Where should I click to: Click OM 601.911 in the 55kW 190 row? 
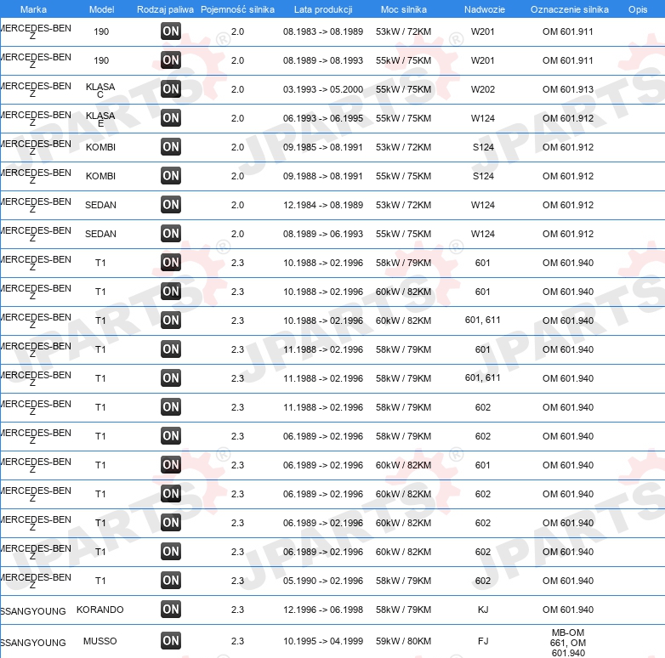point(568,60)
